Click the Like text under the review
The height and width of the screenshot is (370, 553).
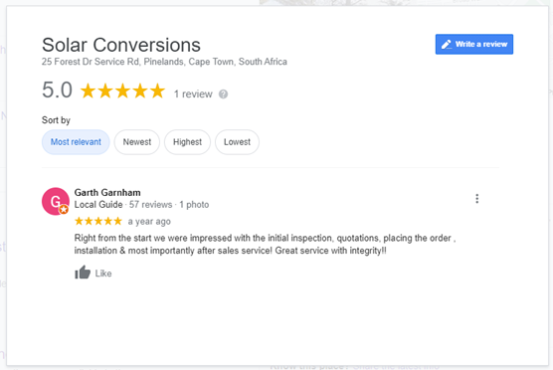point(103,274)
